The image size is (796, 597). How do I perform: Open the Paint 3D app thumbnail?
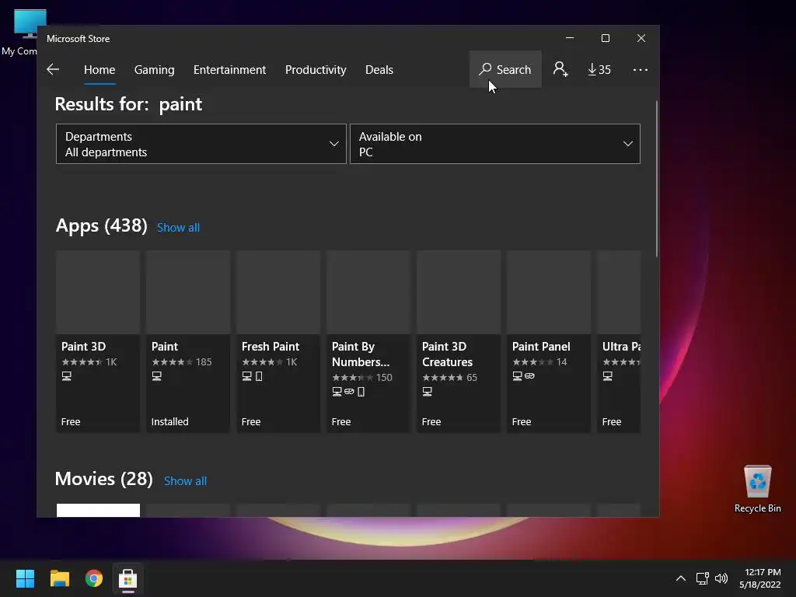click(x=98, y=292)
